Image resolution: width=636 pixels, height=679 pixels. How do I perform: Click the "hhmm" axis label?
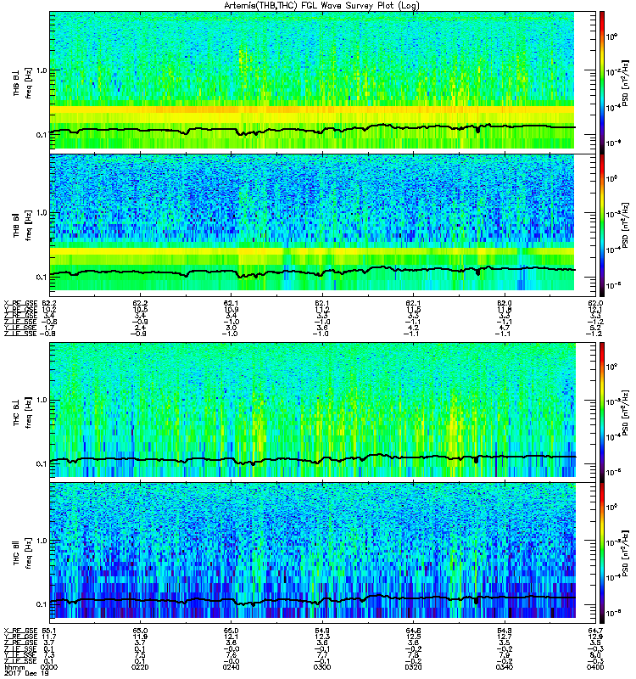point(13,667)
